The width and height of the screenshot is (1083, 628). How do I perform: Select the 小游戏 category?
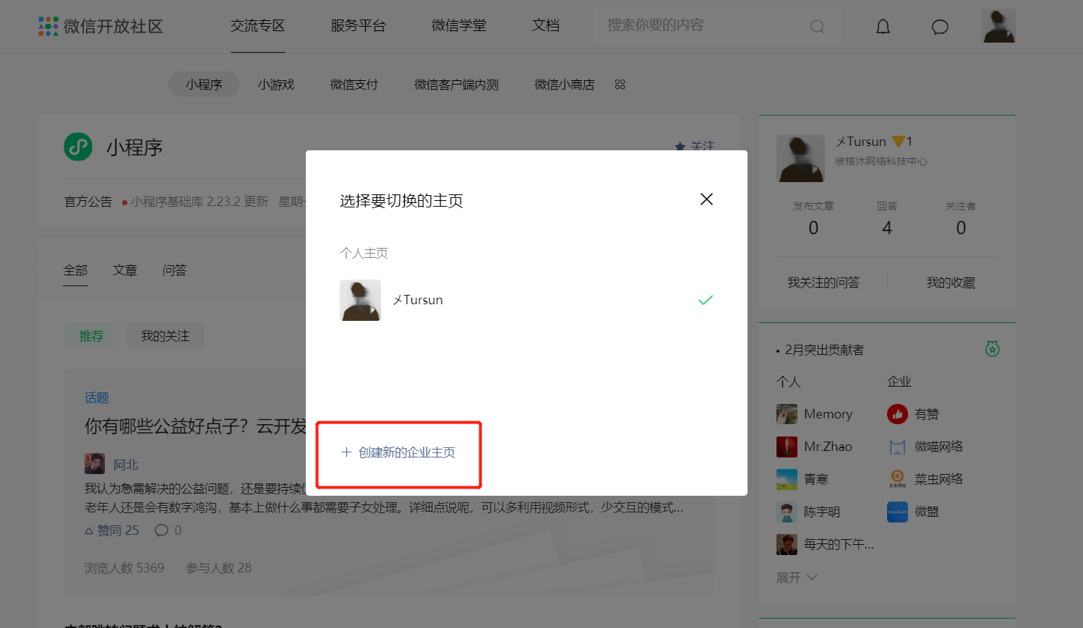276,85
